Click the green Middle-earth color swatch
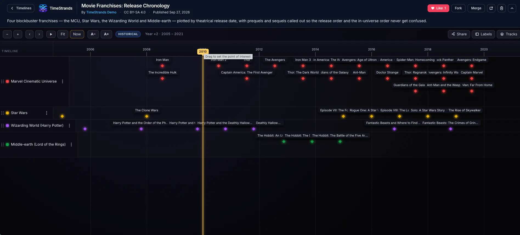The height and width of the screenshot is (235, 520). (x=7, y=145)
